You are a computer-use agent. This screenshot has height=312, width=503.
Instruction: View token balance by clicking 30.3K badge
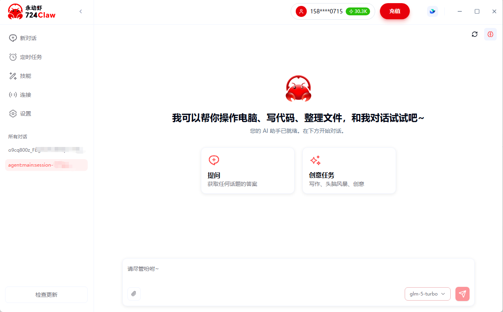pos(357,11)
